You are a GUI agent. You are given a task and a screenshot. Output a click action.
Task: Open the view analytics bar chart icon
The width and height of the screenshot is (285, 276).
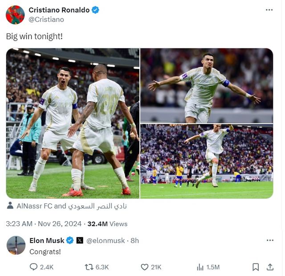coord(200,267)
